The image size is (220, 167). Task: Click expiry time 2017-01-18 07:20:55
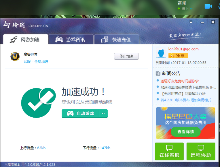tap(189, 63)
